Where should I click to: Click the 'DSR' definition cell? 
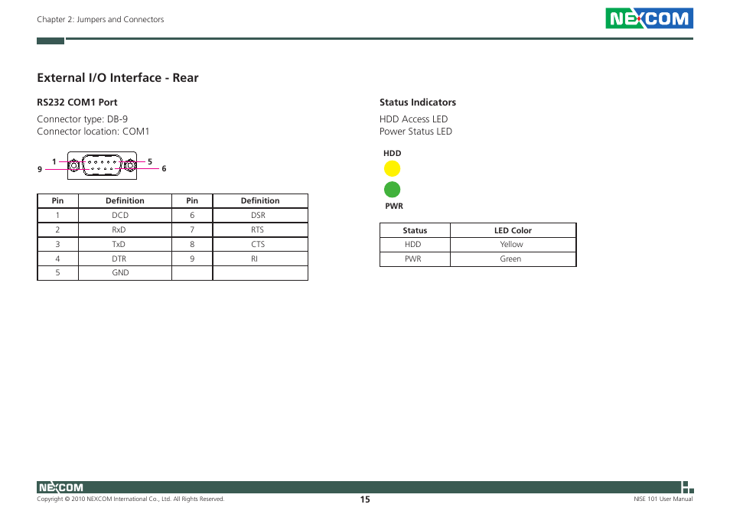click(x=260, y=216)
